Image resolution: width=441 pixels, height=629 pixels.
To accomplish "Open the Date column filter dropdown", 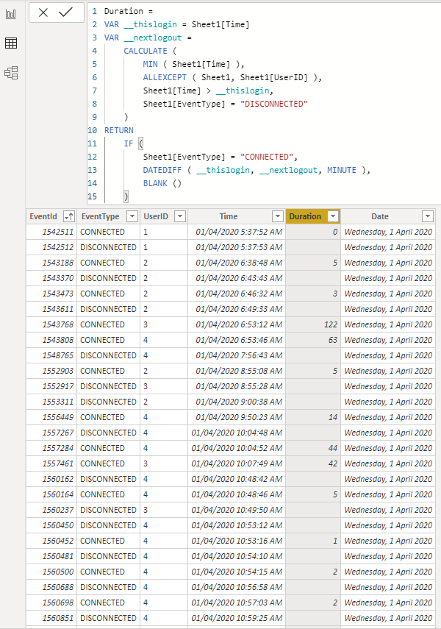I will 428,216.
